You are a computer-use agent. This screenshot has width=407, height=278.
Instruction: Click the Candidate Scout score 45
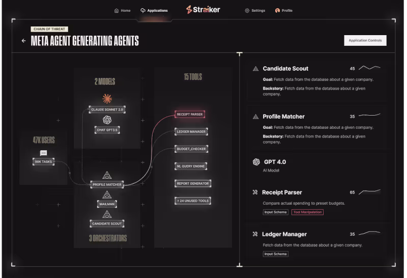(352, 69)
